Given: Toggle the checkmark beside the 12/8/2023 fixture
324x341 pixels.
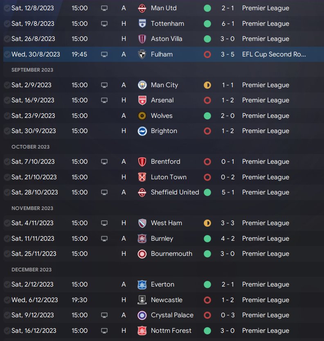Looking at the screenshot, I should point(7,8).
